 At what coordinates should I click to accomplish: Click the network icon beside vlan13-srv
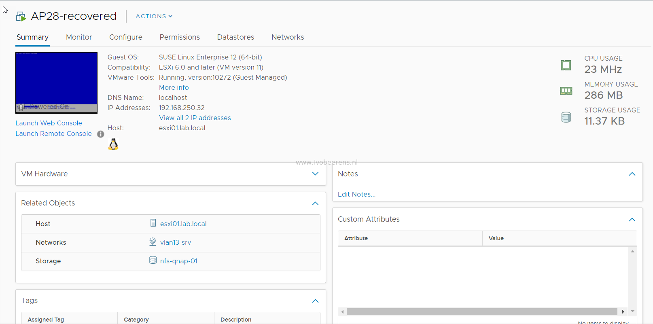[x=153, y=241]
